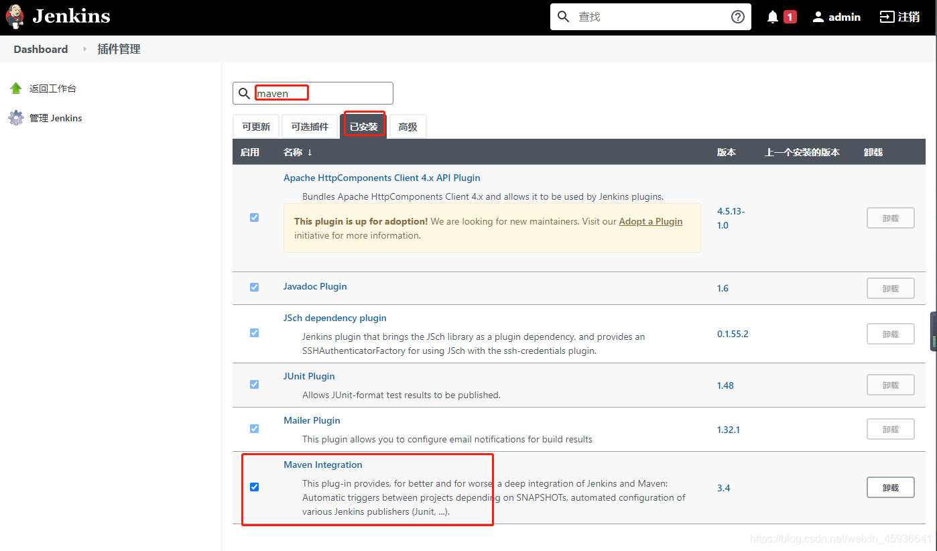Image resolution: width=937 pixels, height=551 pixels.
Task: Toggle the Javadoc Plugin enabled checkbox
Action: [x=254, y=287]
